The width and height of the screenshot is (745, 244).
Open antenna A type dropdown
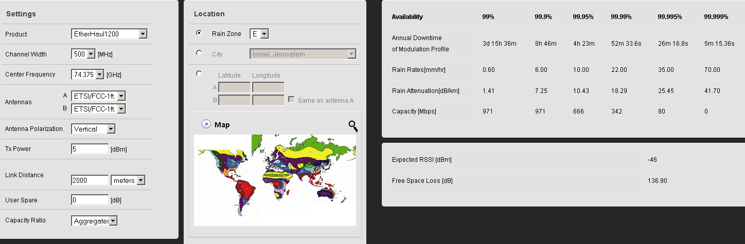pyautogui.click(x=99, y=96)
